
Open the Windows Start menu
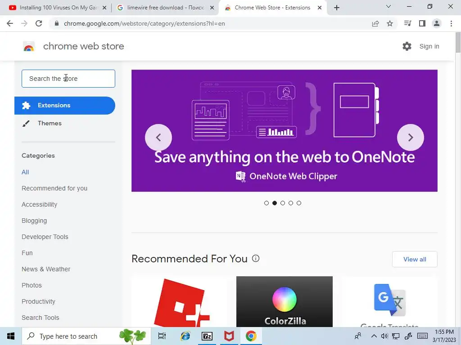click(11, 336)
